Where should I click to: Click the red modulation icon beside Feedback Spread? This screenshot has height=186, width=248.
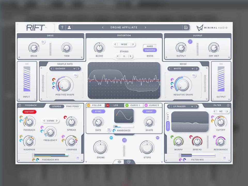coord(65,117)
